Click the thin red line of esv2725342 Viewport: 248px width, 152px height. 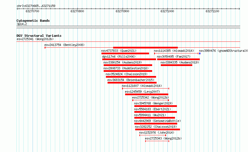point(150,100)
